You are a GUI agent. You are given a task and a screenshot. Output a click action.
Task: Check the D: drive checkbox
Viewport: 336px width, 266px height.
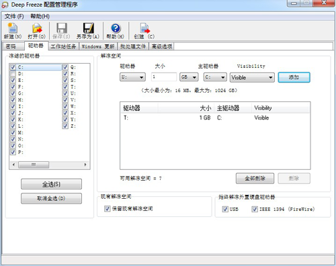coord(13,73)
